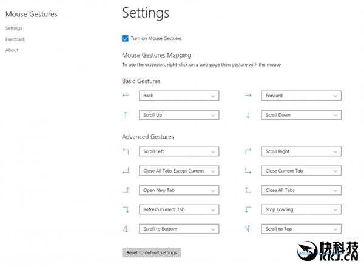Viewport: 364px width, 267px height.
Task: Open the Close All Tabs Except Current dropdown
Action: click(179, 171)
